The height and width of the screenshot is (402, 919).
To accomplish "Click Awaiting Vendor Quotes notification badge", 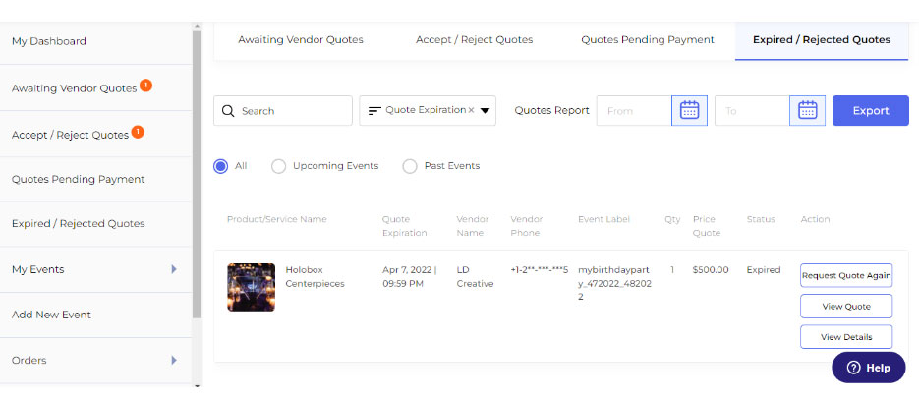I will (x=145, y=86).
